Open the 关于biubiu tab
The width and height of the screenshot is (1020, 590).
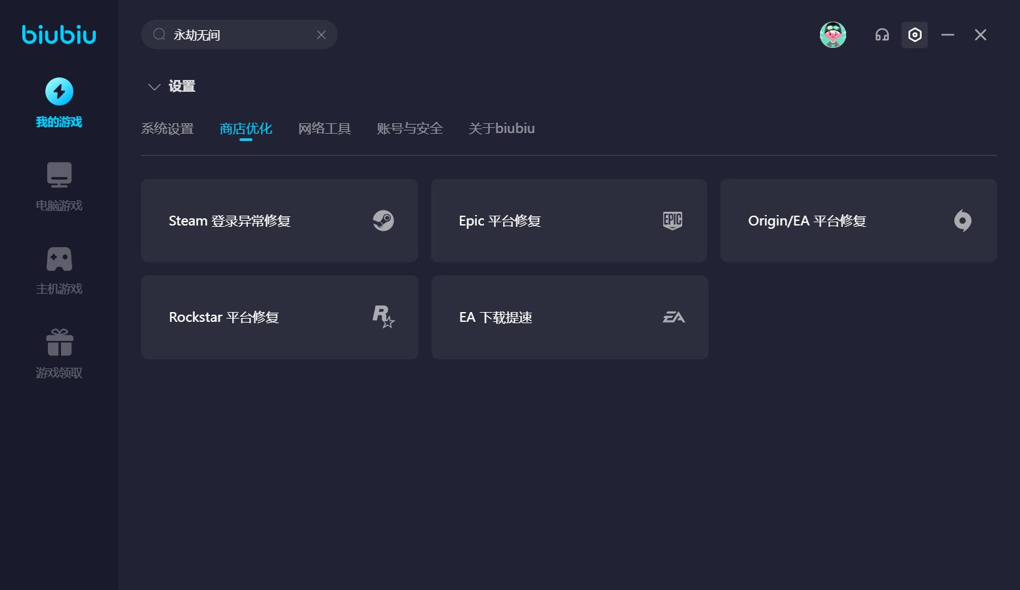point(502,128)
